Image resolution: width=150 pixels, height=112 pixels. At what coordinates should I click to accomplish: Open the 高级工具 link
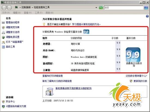10,47
